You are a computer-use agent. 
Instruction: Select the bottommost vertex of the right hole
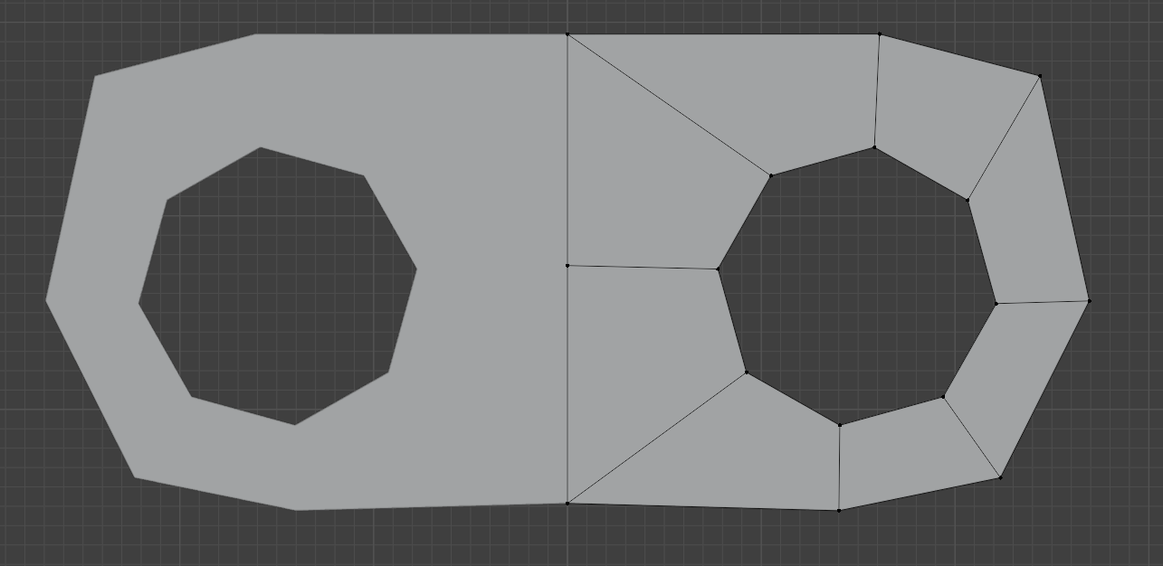840,424
